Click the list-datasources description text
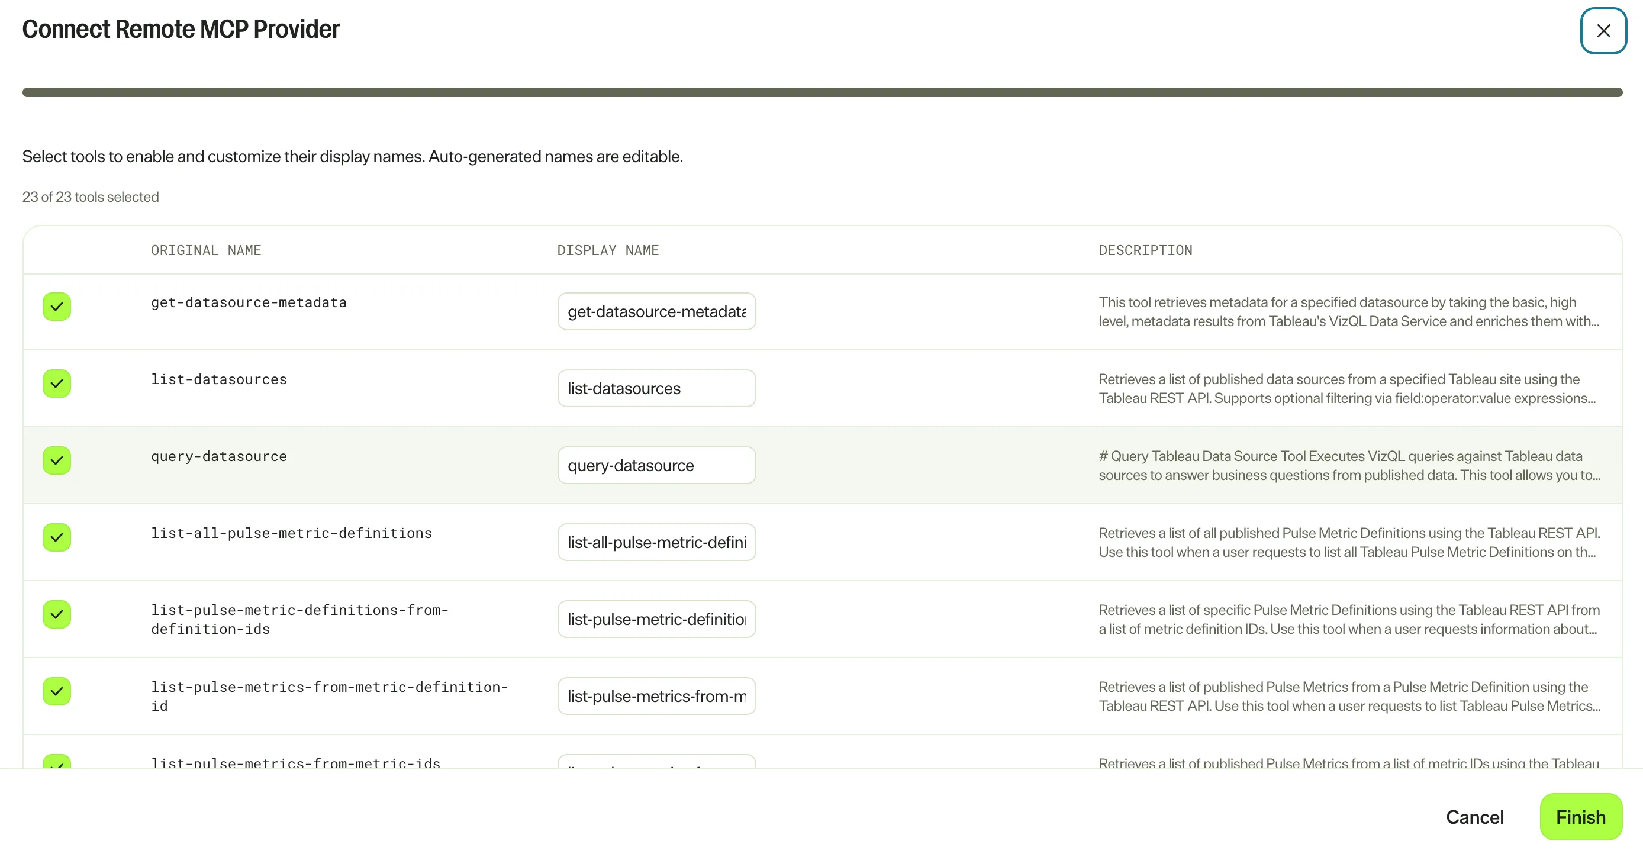The height and width of the screenshot is (857, 1643). 1346,389
